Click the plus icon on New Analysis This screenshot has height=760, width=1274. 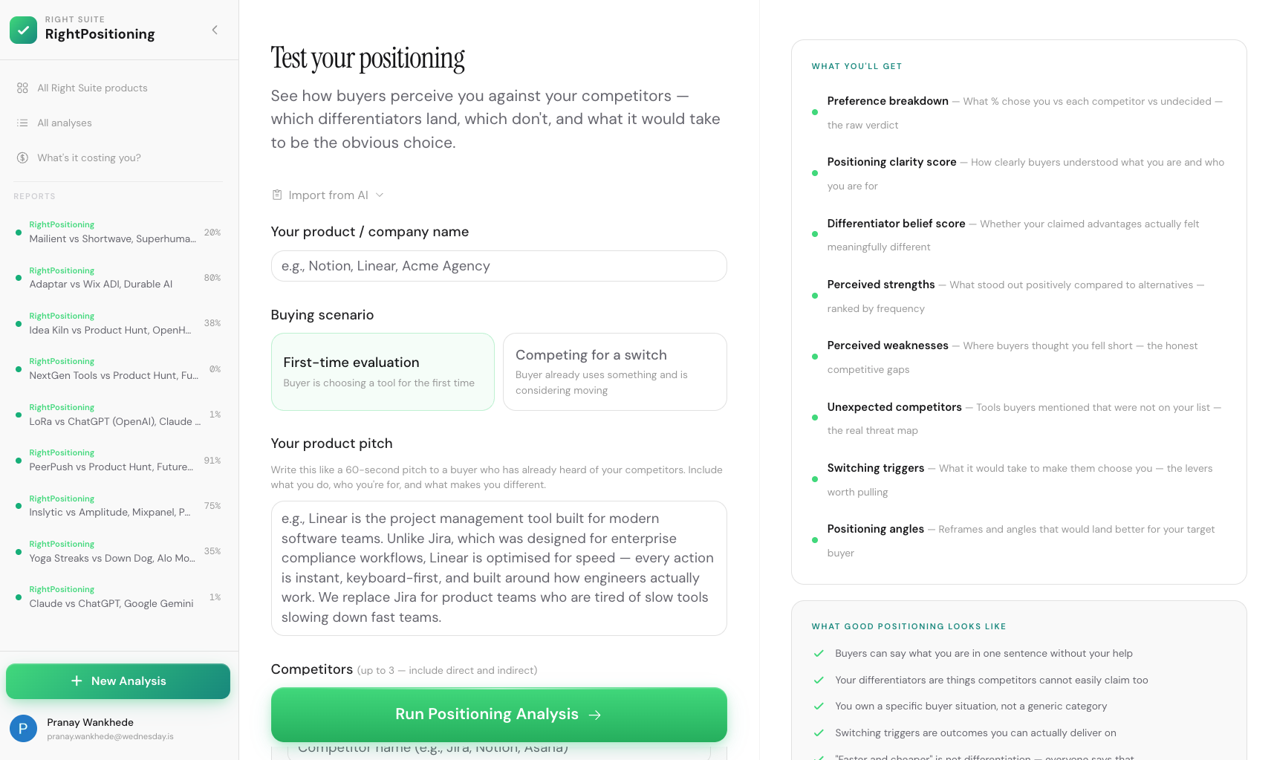[x=75, y=681]
